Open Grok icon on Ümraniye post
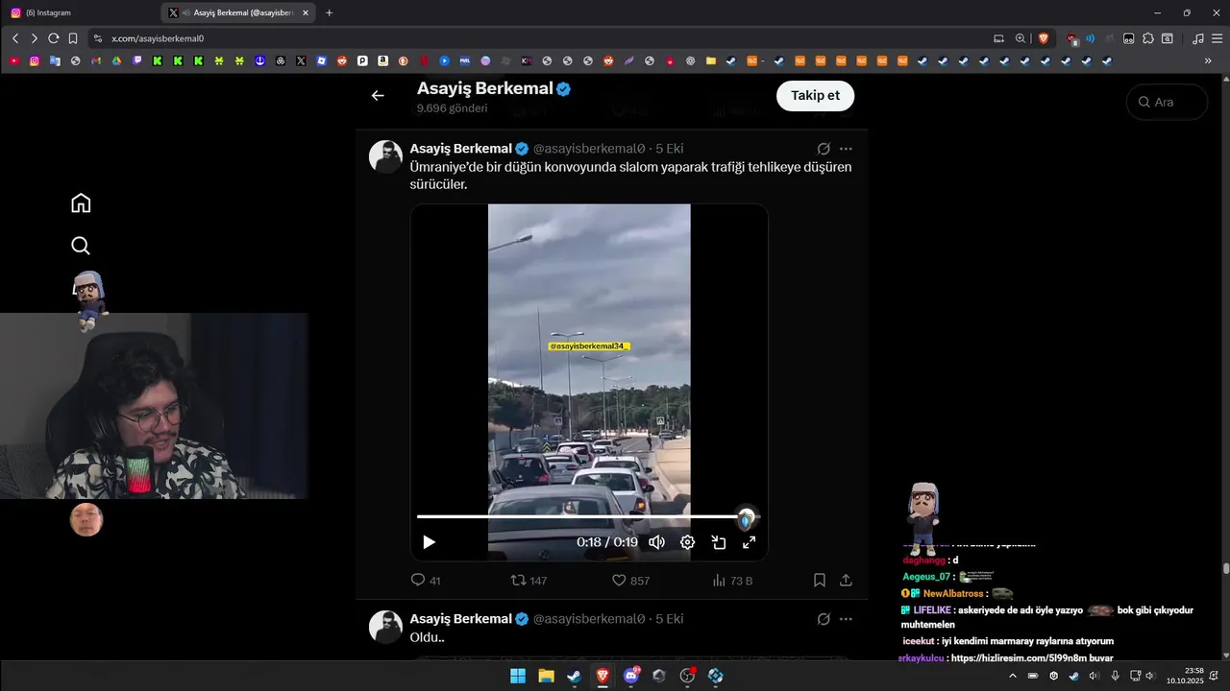 coord(824,149)
